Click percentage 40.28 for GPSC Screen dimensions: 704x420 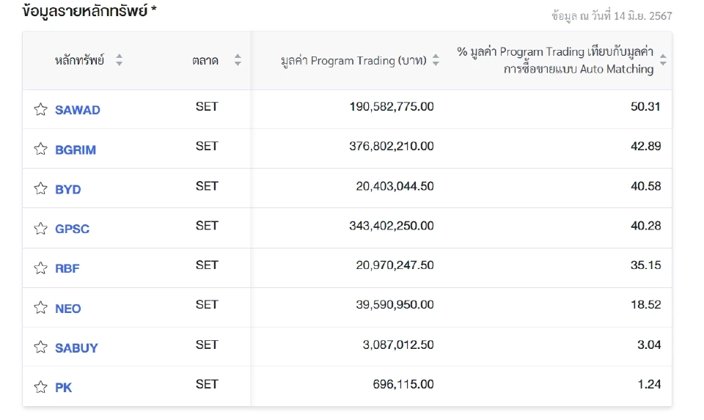point(645,226)
